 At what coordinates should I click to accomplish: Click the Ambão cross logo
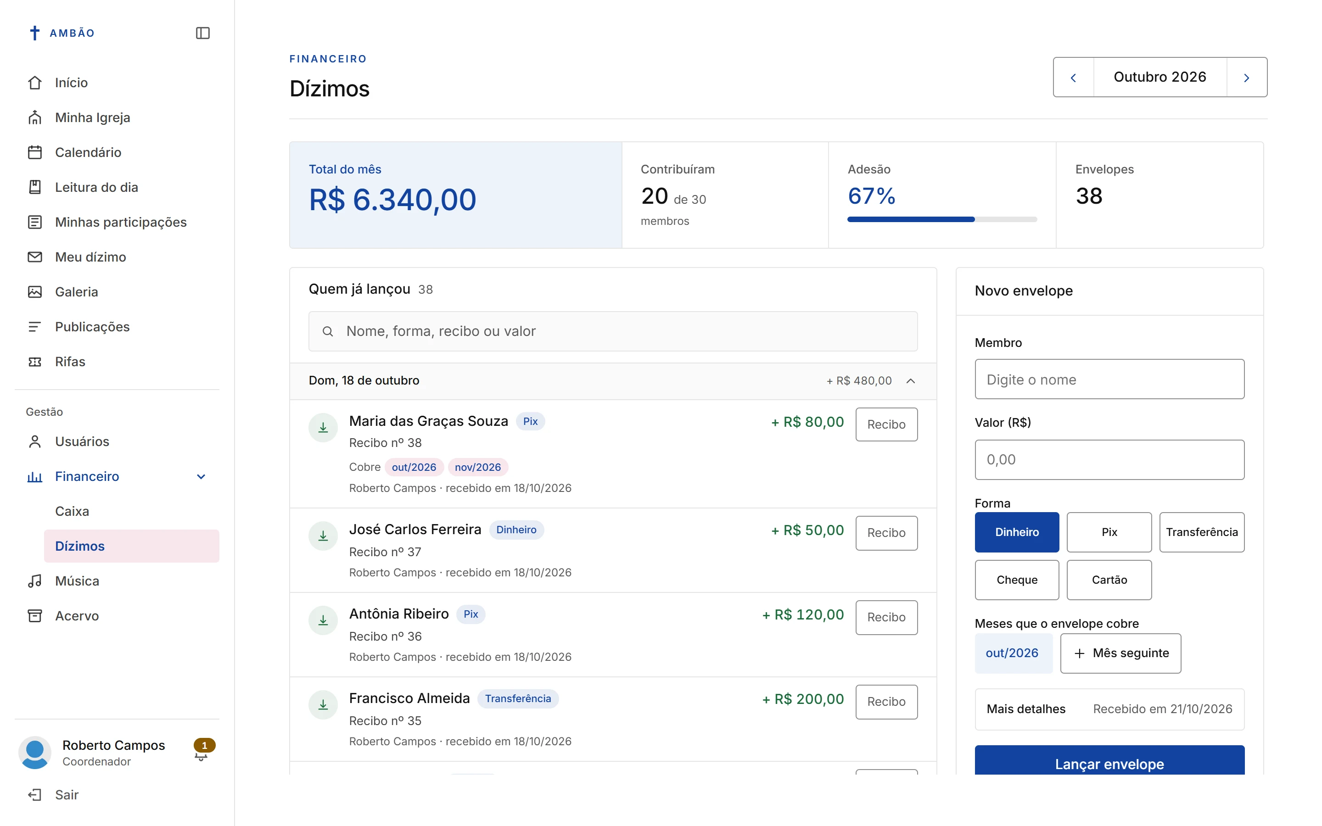click(x=34, y=33)
